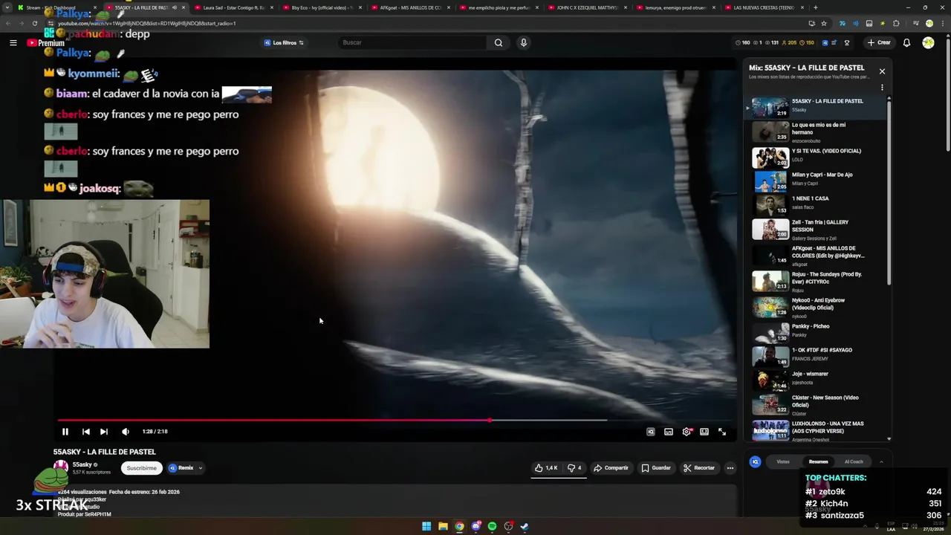Click the Crear create button
951x535 pixels.
point(879,42)
